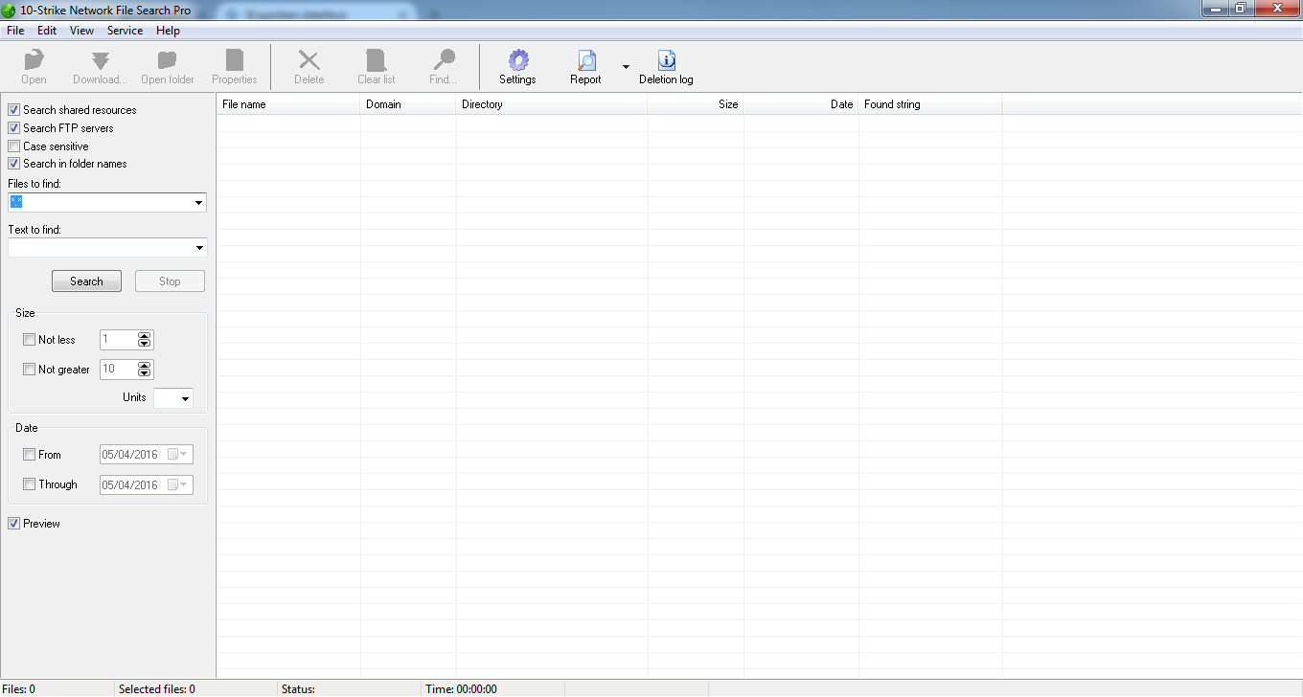
Task: Open the Deletion log
Action: pyautogui.click(x=666, y=67)
